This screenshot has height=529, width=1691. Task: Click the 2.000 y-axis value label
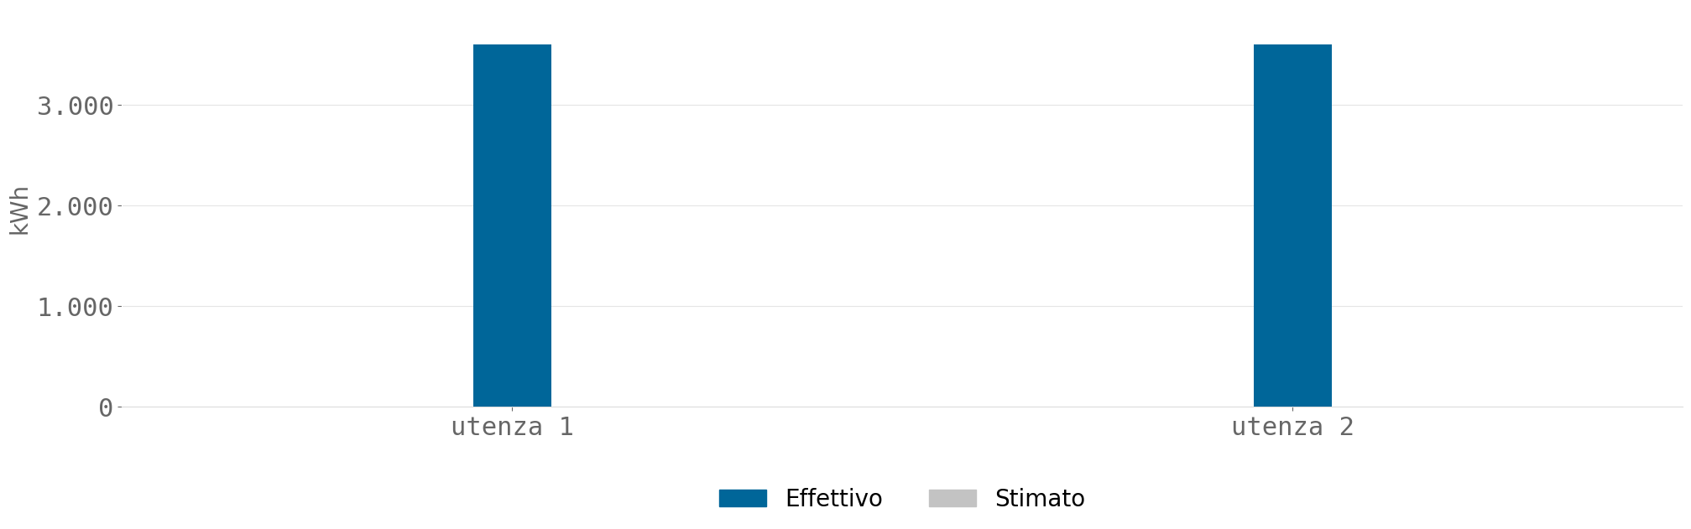tap(75, 207)
